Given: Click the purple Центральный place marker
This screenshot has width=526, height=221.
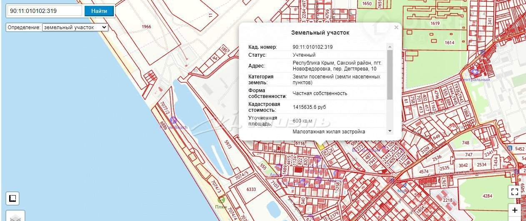Looking at the screenshot, I should tap(474, 72).
